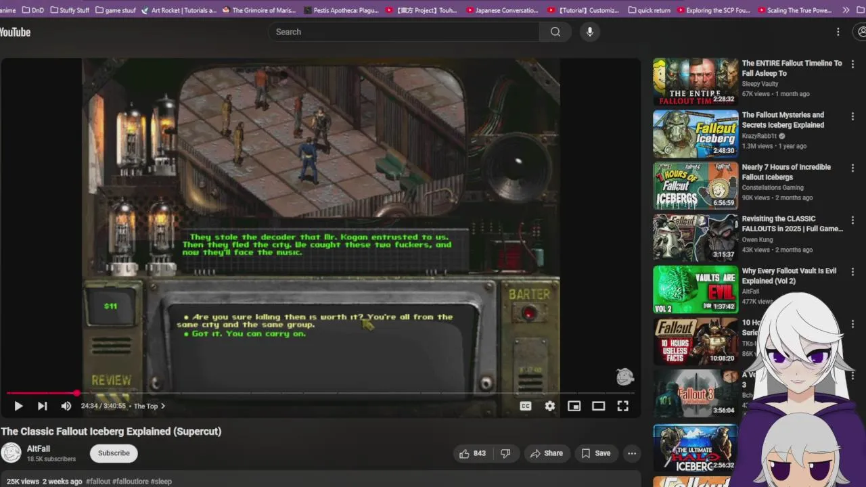Open 'Pestis Apotheca' bookmark
The width and height of the screenshot is (866, 487).
342,10
